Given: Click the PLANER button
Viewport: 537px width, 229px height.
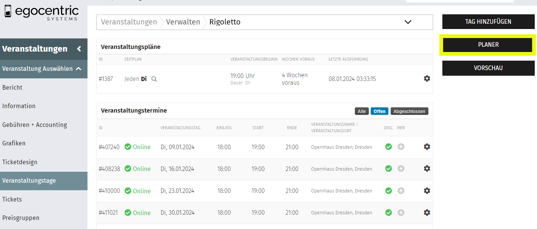Looking at the screenshot, I should point(488,44).
